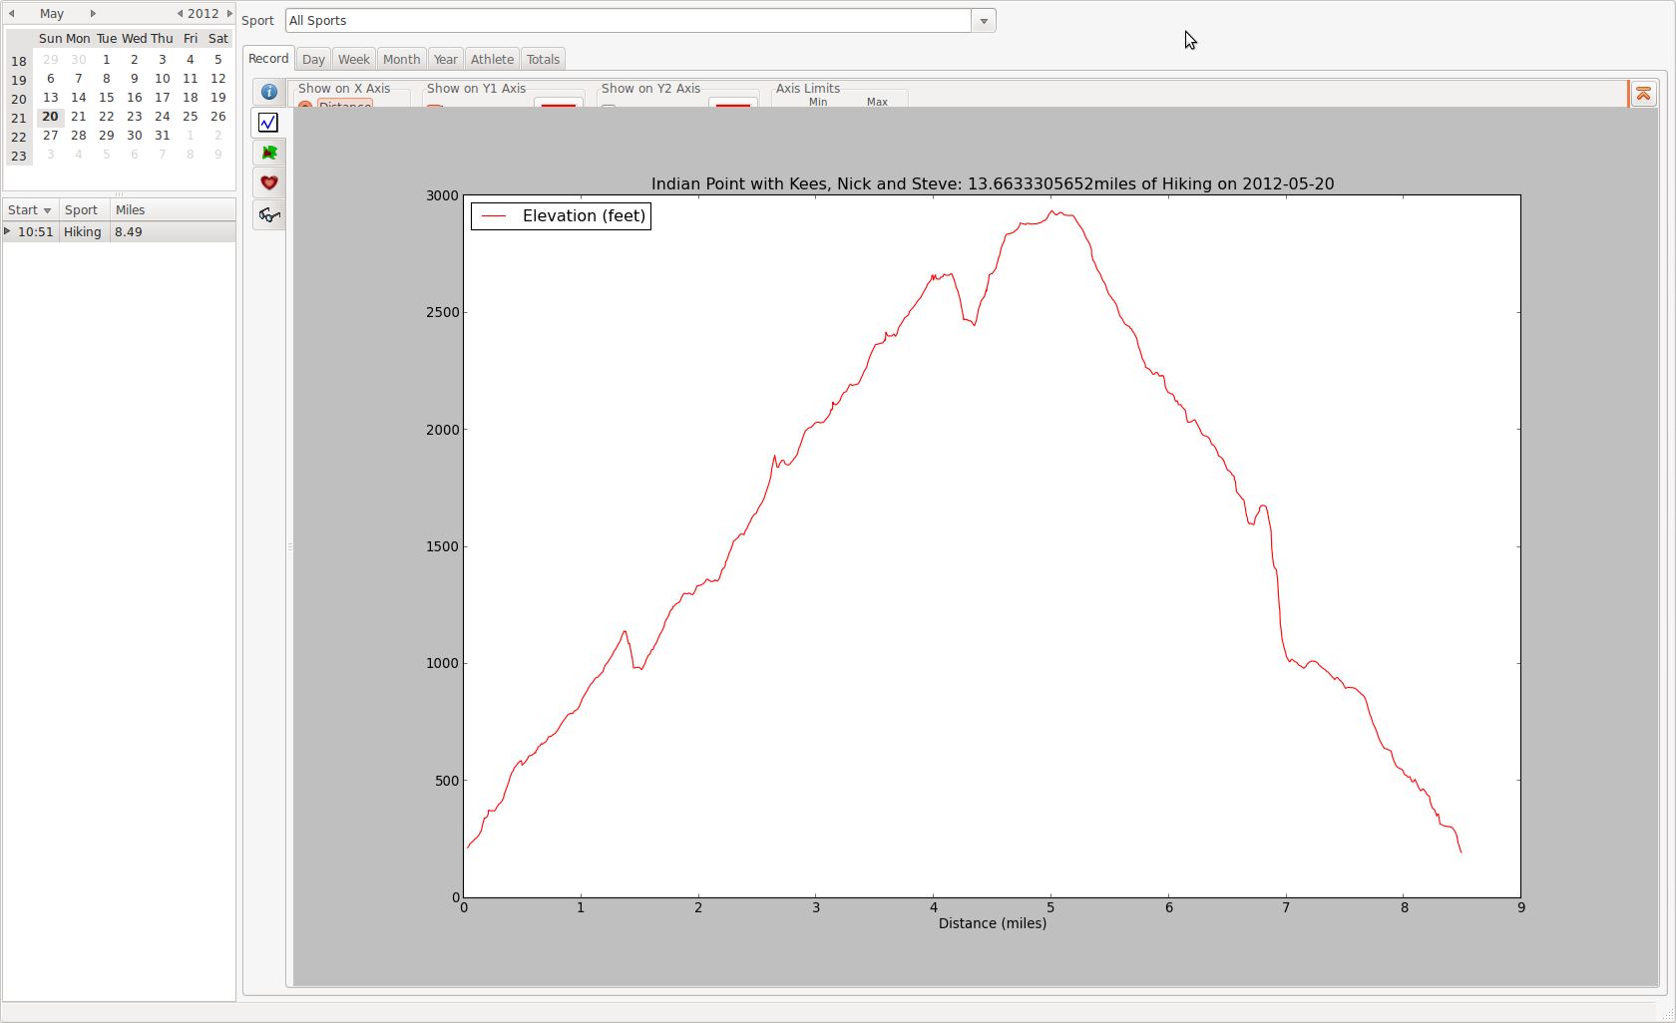
Task: Advance calendar to next year
Action: tap(229, 14)
